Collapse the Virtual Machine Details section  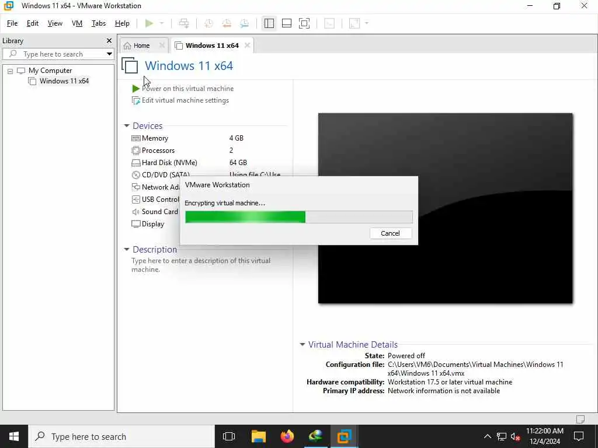[x=303, y=344]
